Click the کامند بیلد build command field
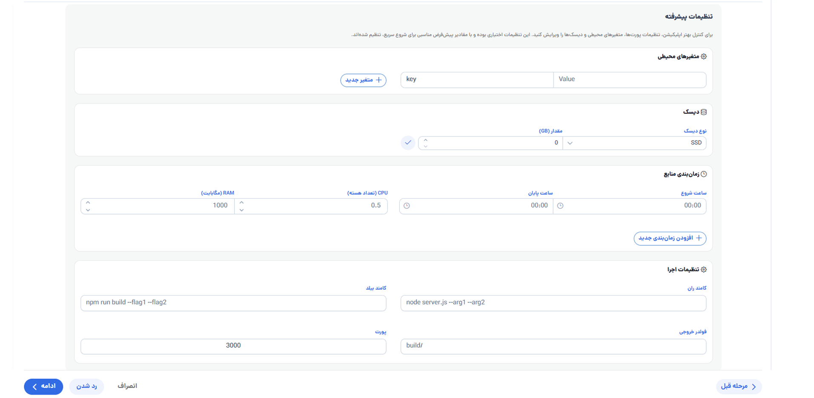 pos(233,303)
